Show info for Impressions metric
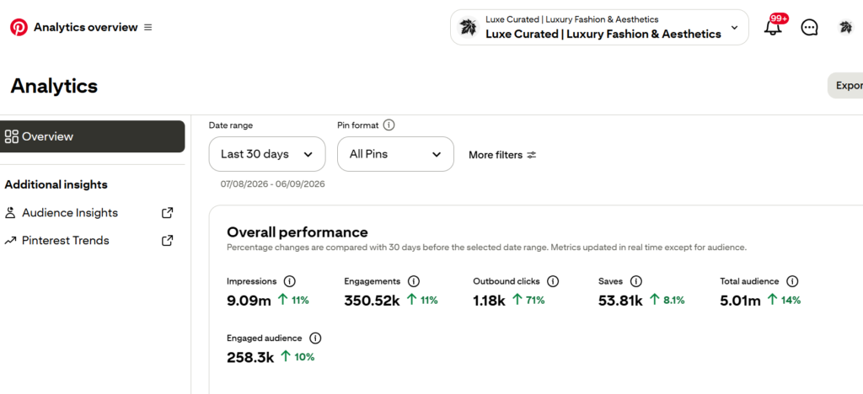863x394 pixels. coord(290,281)
